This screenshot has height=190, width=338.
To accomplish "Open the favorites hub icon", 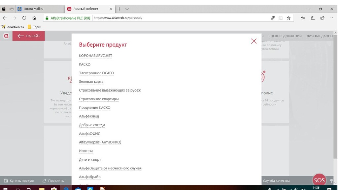I will (x=303, y=18).
